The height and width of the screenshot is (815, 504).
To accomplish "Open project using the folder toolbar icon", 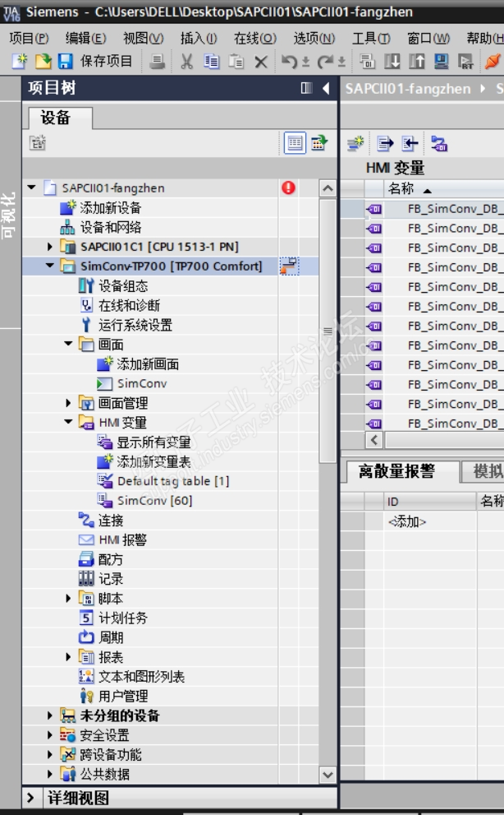I will 43,62.
